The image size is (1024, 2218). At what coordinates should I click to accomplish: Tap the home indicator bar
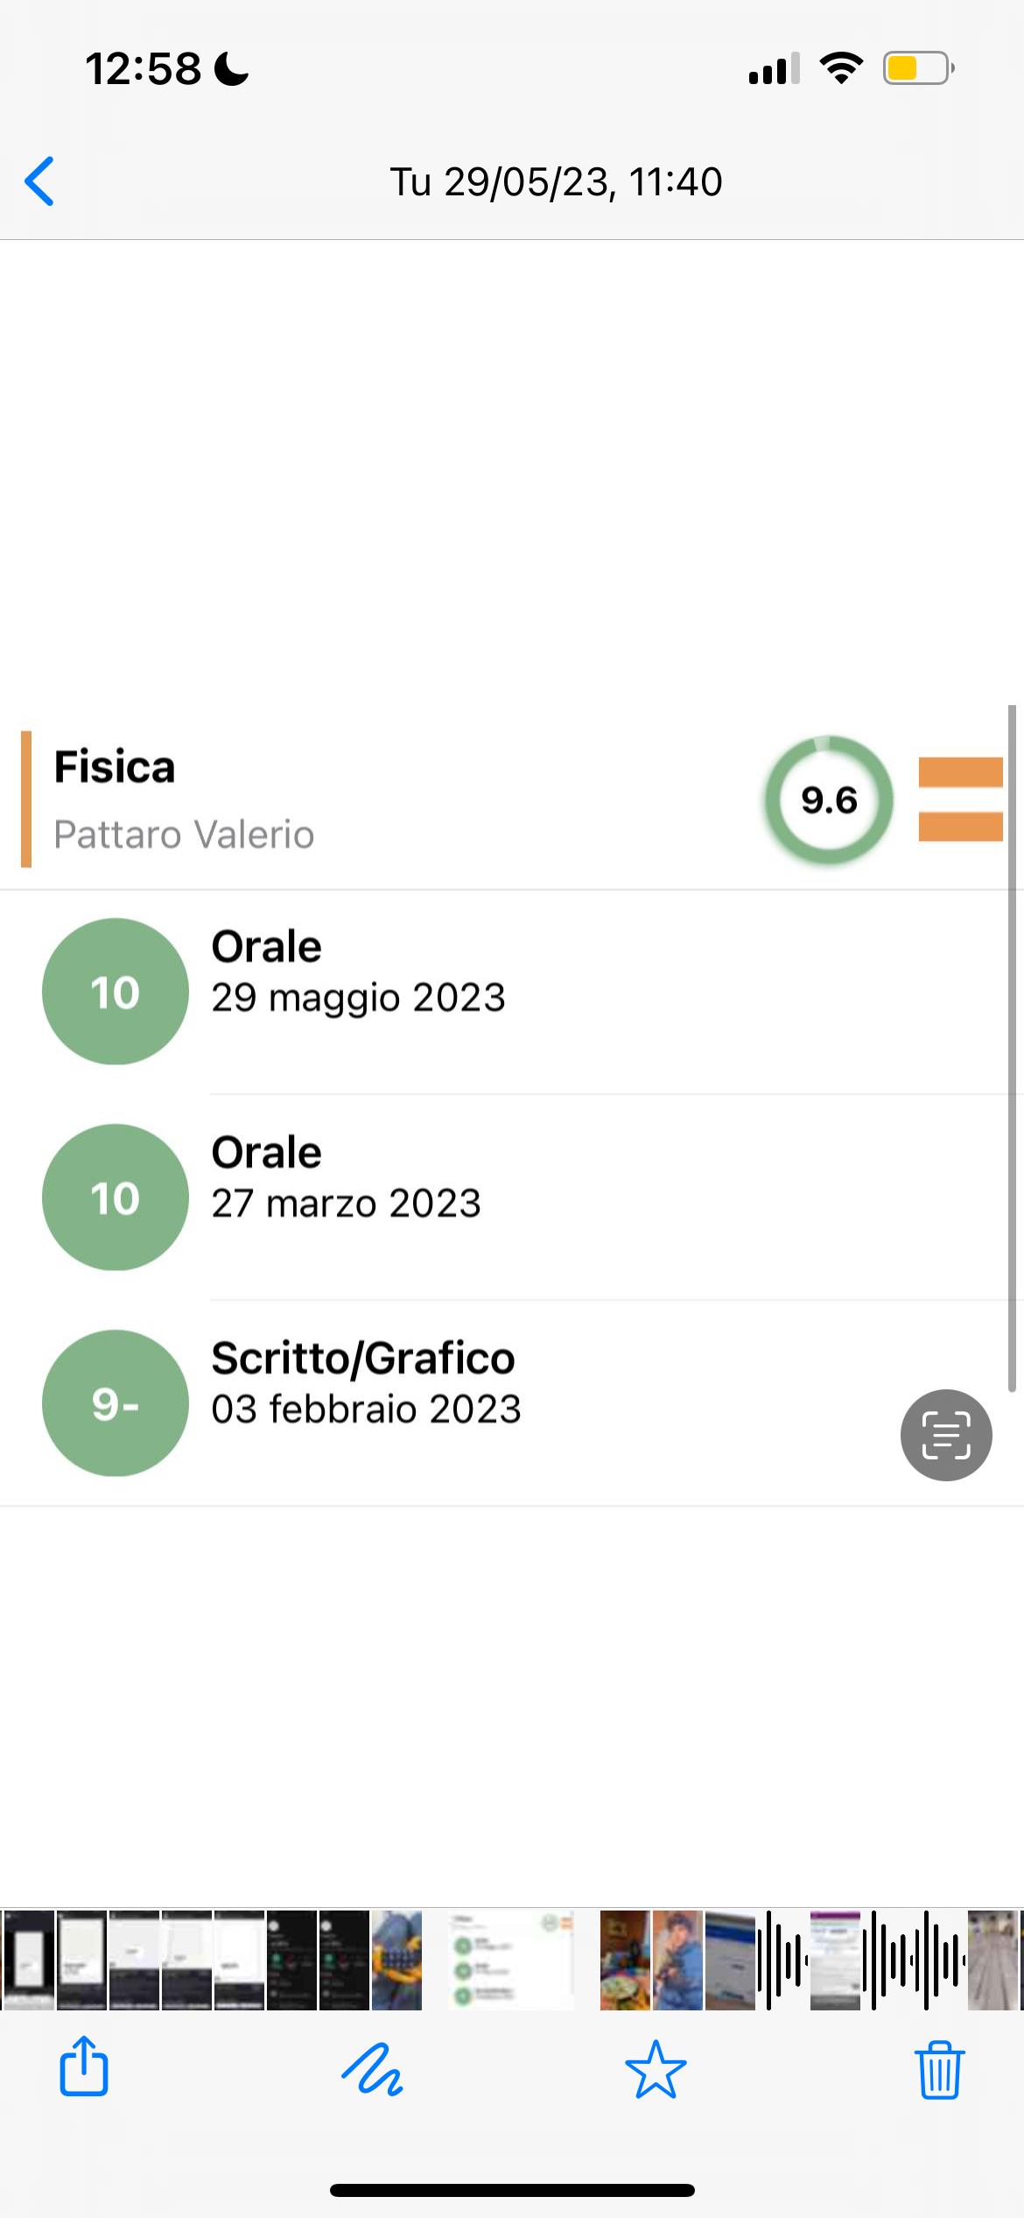(x=512, y=2190)
